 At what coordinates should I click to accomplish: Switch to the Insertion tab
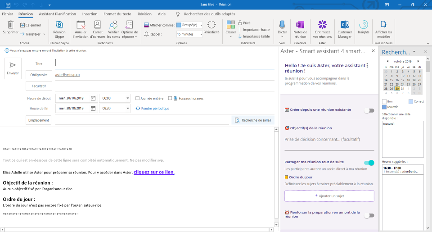point(90,14)
